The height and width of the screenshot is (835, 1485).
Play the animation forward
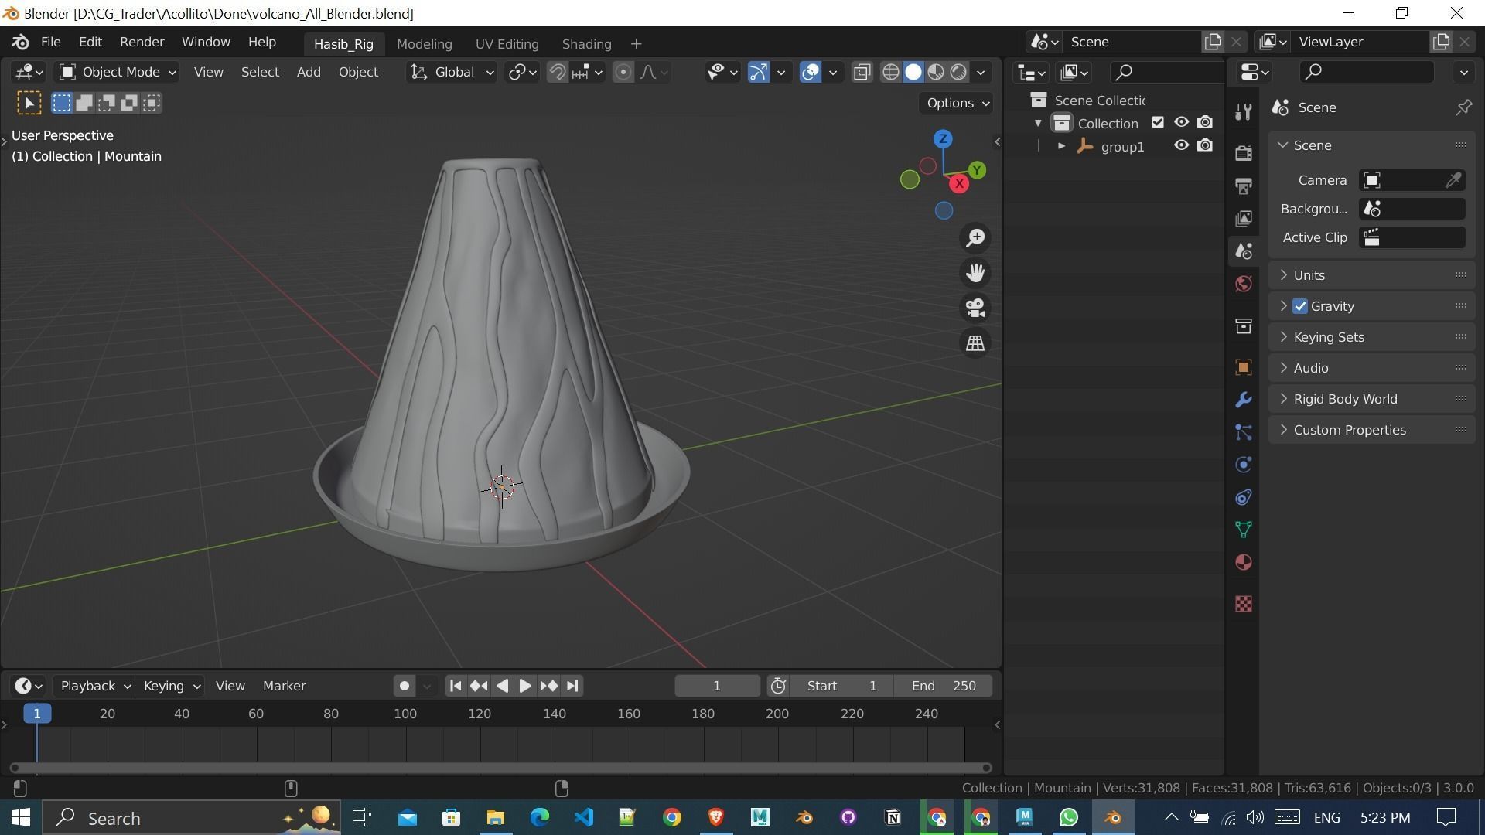click(x=524, y=686)
